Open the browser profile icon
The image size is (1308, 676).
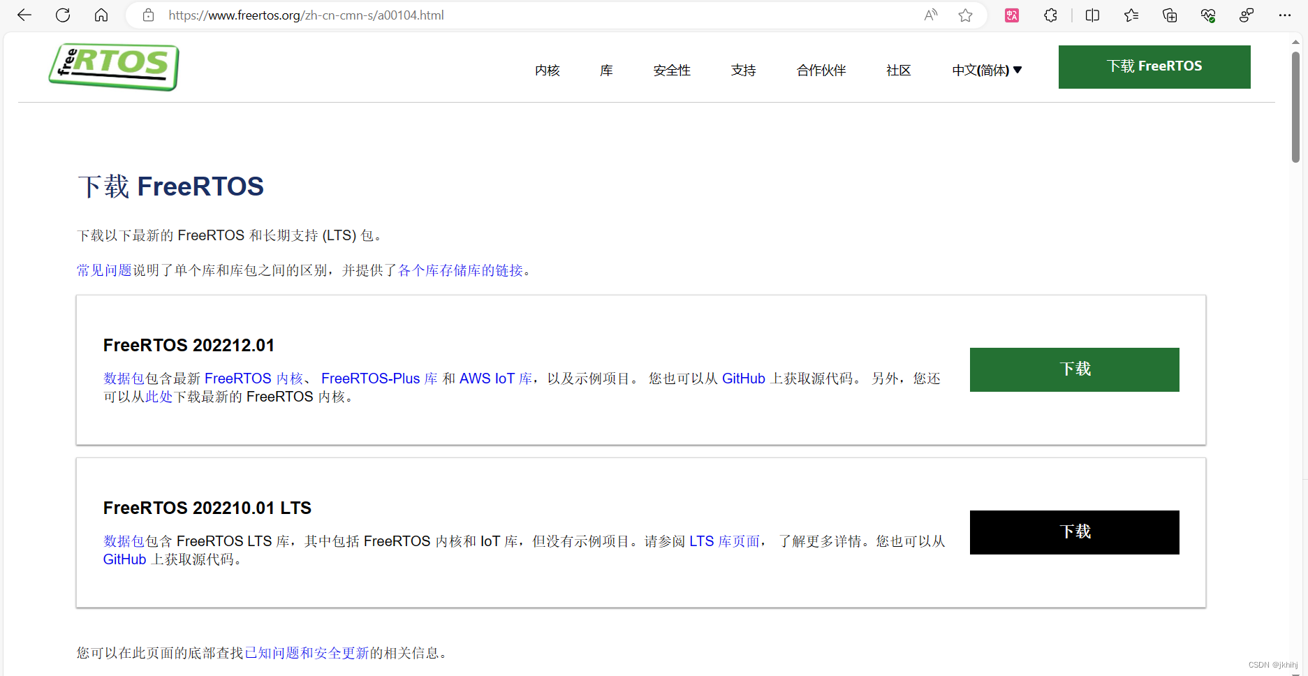tap(1247, 15)
